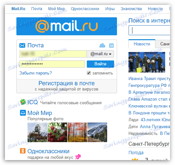
Task: Open Игры in the top navigation
Action: point(110,9)
